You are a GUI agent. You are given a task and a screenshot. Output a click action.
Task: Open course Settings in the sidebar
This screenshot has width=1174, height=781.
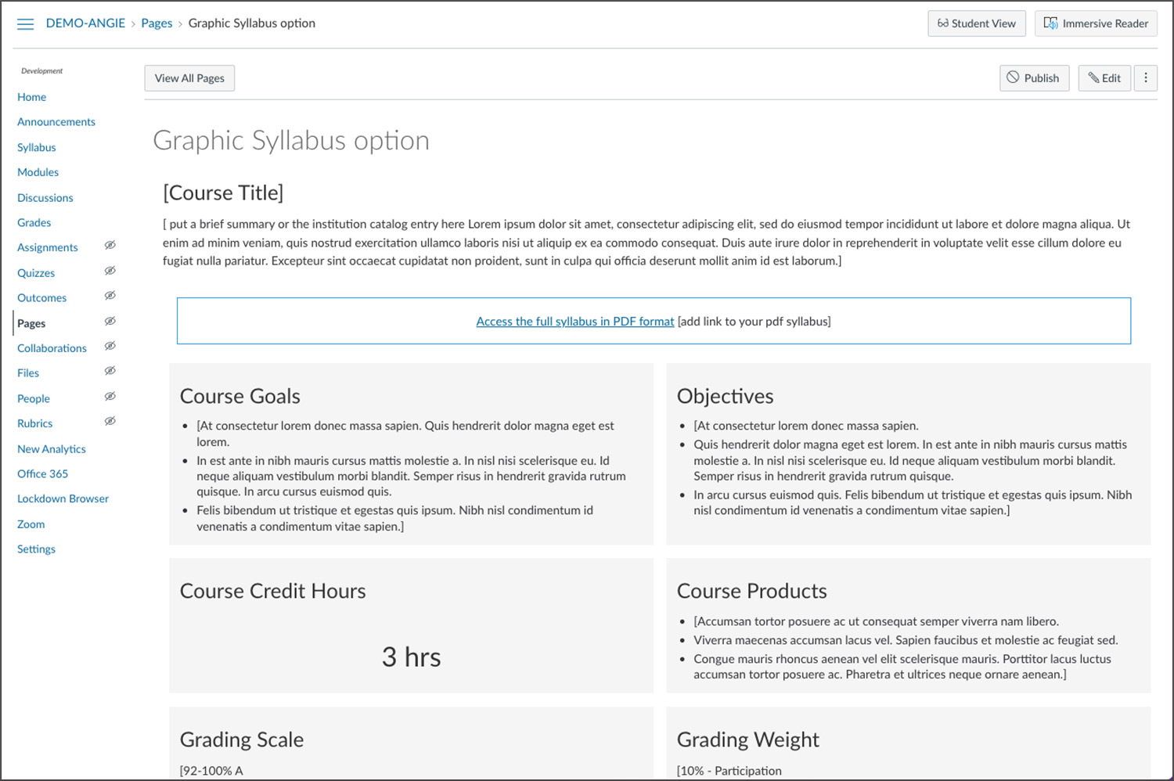tap(36, 549)
